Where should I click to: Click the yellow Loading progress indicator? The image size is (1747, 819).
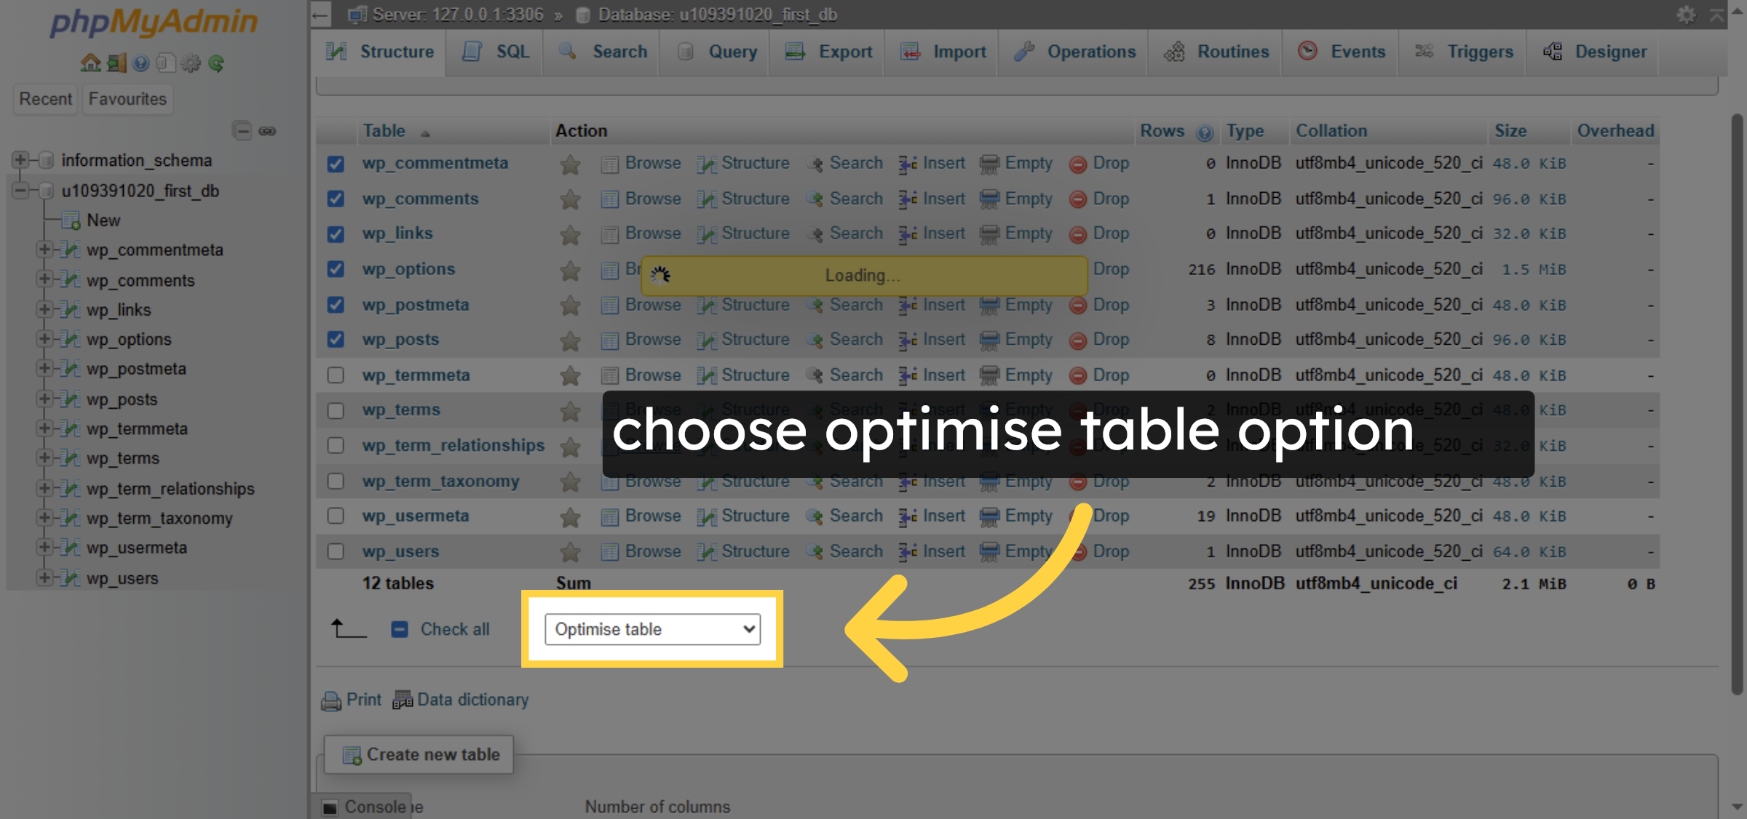863,276
